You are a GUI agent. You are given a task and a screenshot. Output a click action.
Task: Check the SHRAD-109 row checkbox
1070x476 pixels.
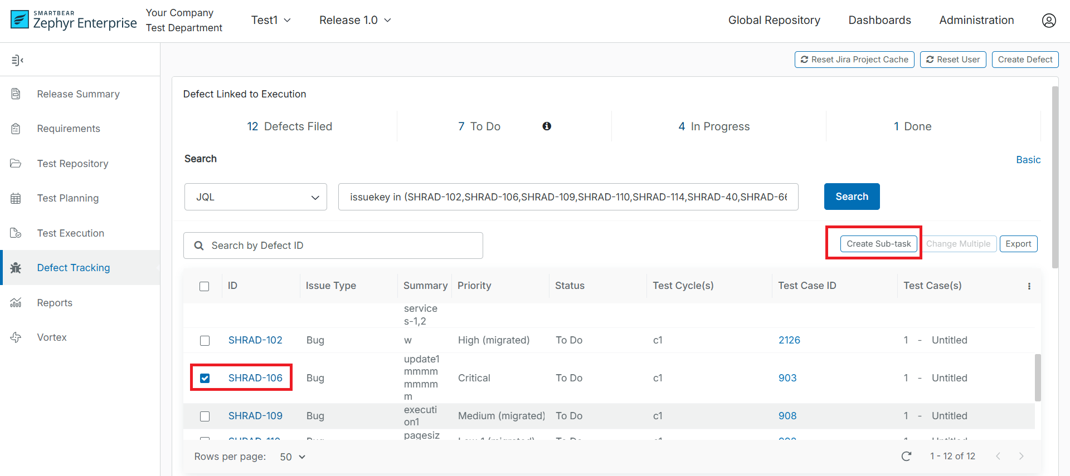(x=205, y=416)
